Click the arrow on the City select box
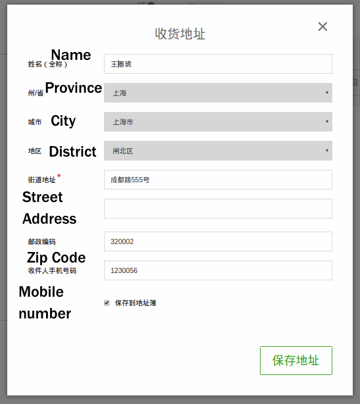Image resolution: width=360 pixels, height=404 pixels. pyautogui.click(x=326, y=122)
